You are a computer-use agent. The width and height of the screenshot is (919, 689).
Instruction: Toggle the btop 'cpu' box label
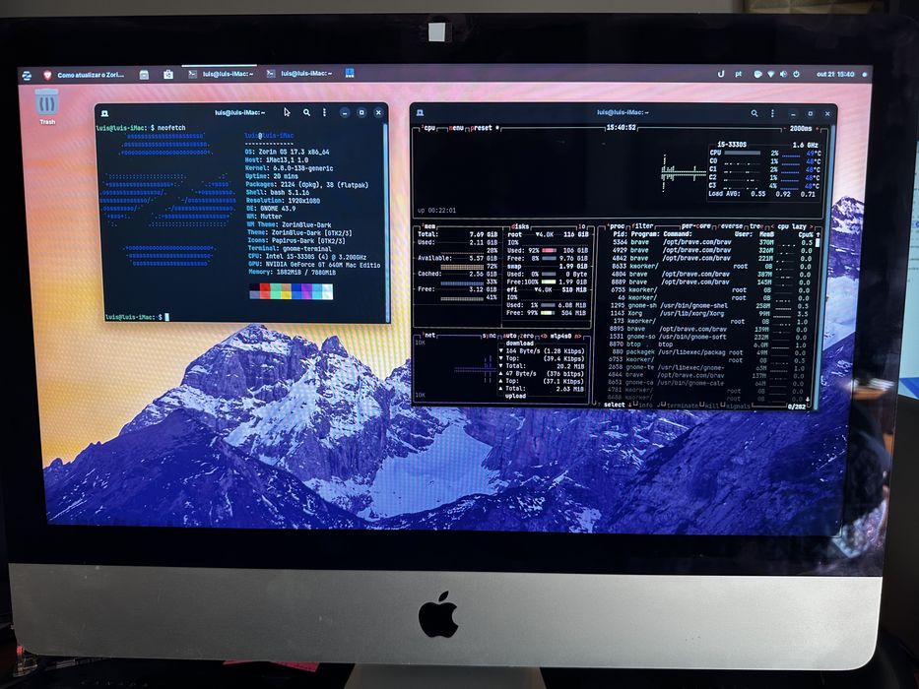coord(429,128)
